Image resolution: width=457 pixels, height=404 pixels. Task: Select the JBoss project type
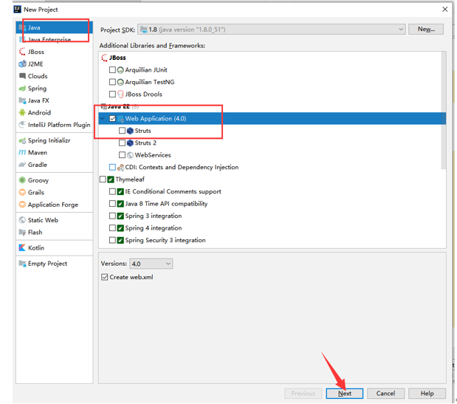coord(54,52)
